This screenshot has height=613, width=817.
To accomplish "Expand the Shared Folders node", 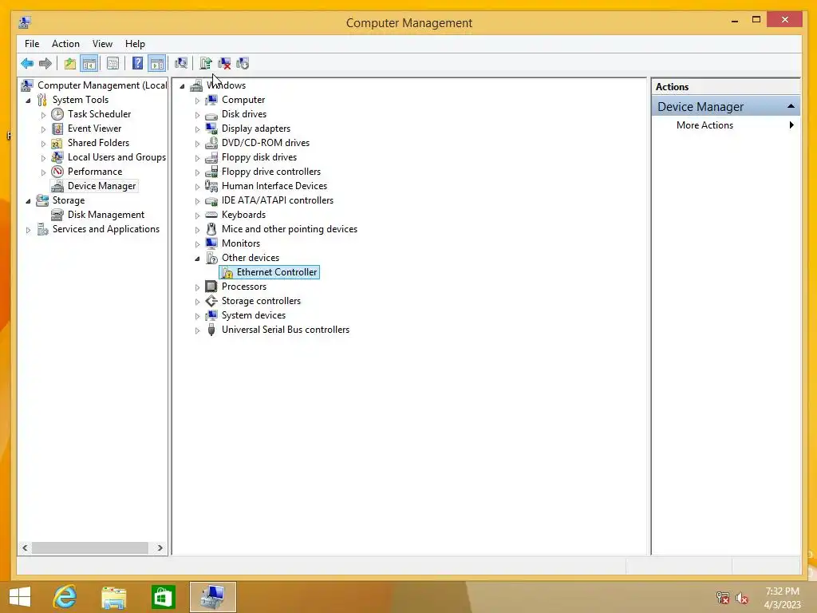I will (x=43, y=144).
